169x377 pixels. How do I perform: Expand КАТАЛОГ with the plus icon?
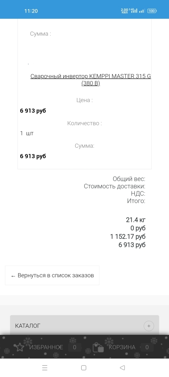(149, 326)
